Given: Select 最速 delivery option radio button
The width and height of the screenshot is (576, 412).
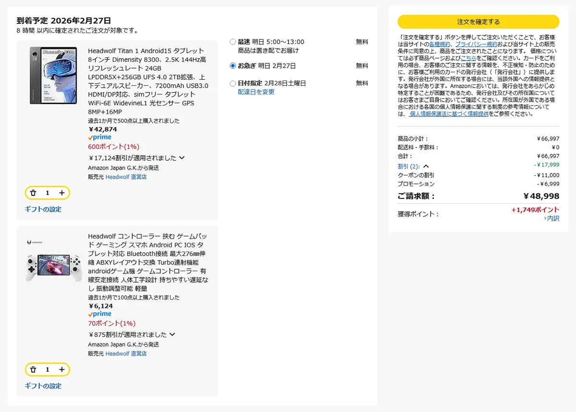Looking at the screenshot, I should [233, 42].
